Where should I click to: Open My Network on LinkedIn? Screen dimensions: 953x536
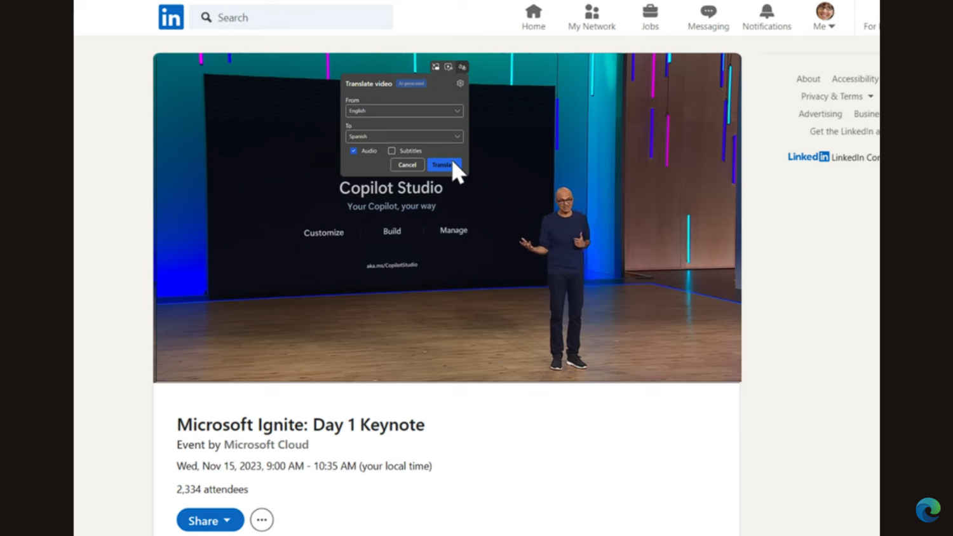pyautogui.click(x=591, y=16)
